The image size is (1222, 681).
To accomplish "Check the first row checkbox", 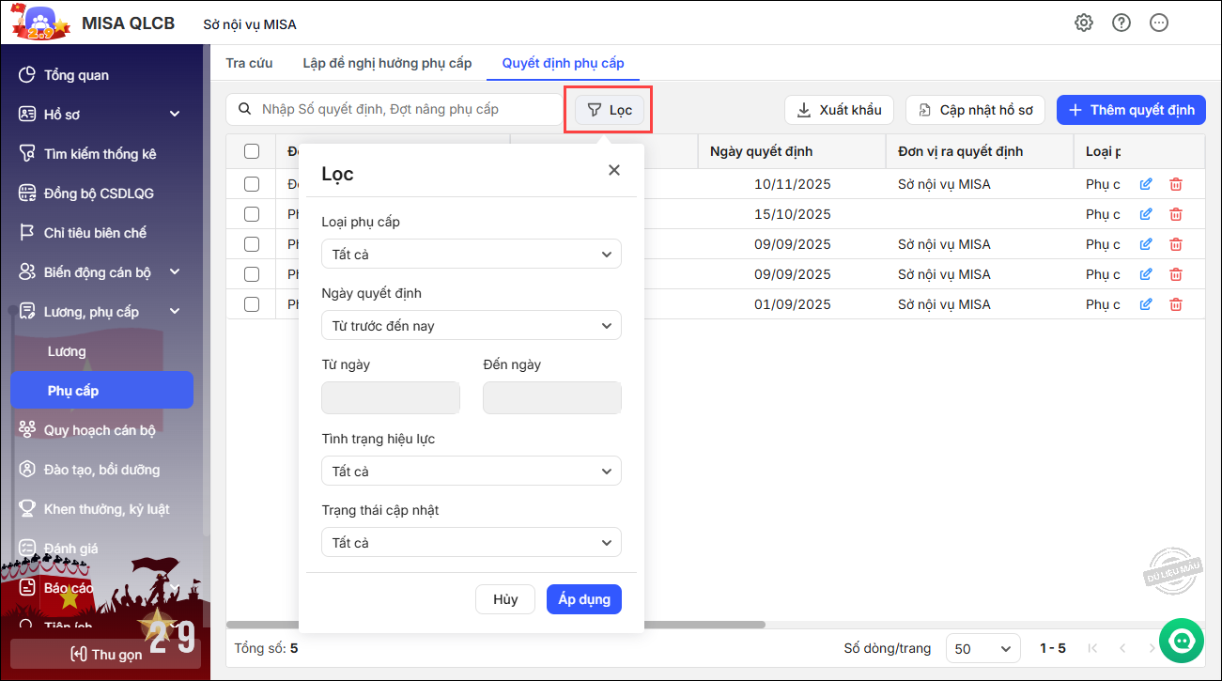I will pos(252,184).
